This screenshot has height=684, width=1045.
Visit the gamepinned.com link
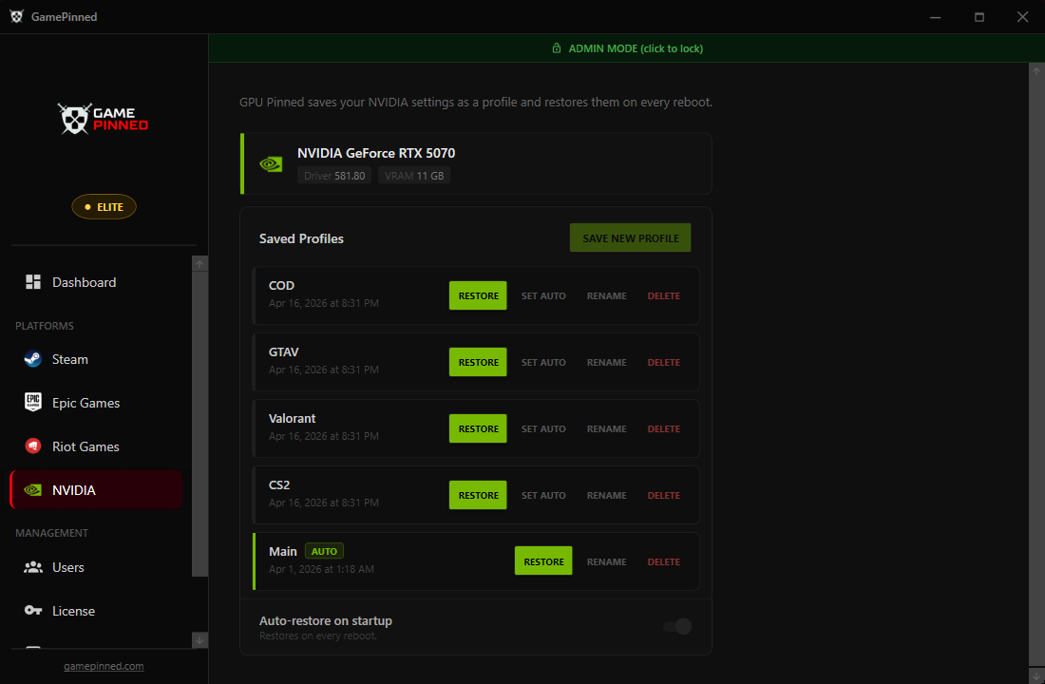click(104, 666)
